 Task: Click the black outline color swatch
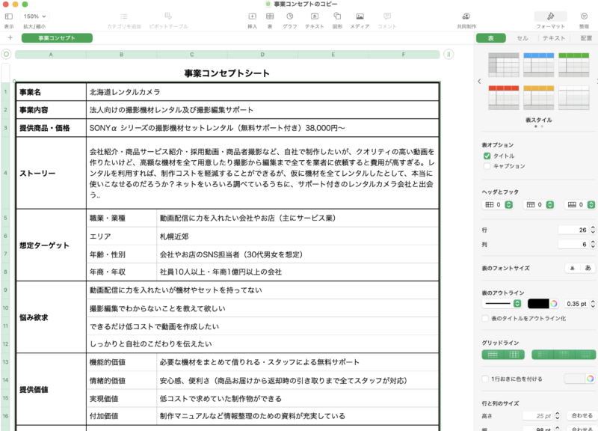pyautogui.click(x=538, y=304)
